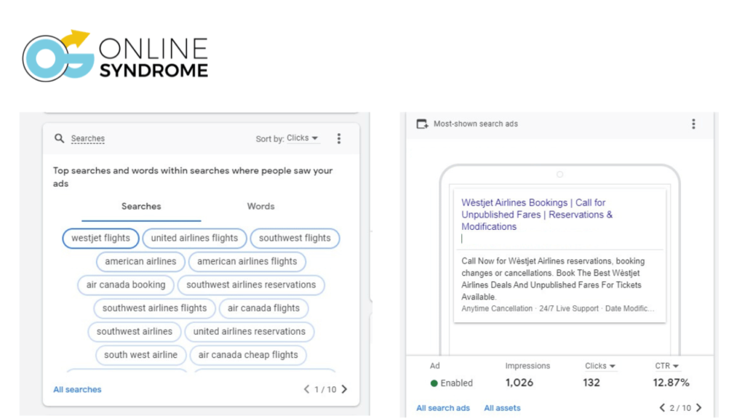Click the 'Most-shown search ads' card title
The width and height of the screenshot is (745, 419).
point(476,124)
